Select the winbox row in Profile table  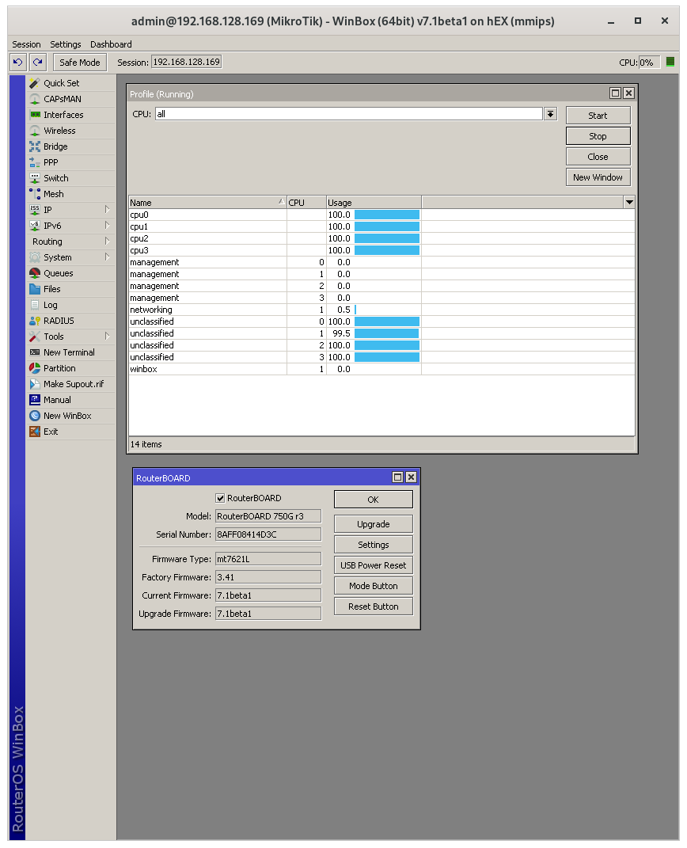point(381,370)
